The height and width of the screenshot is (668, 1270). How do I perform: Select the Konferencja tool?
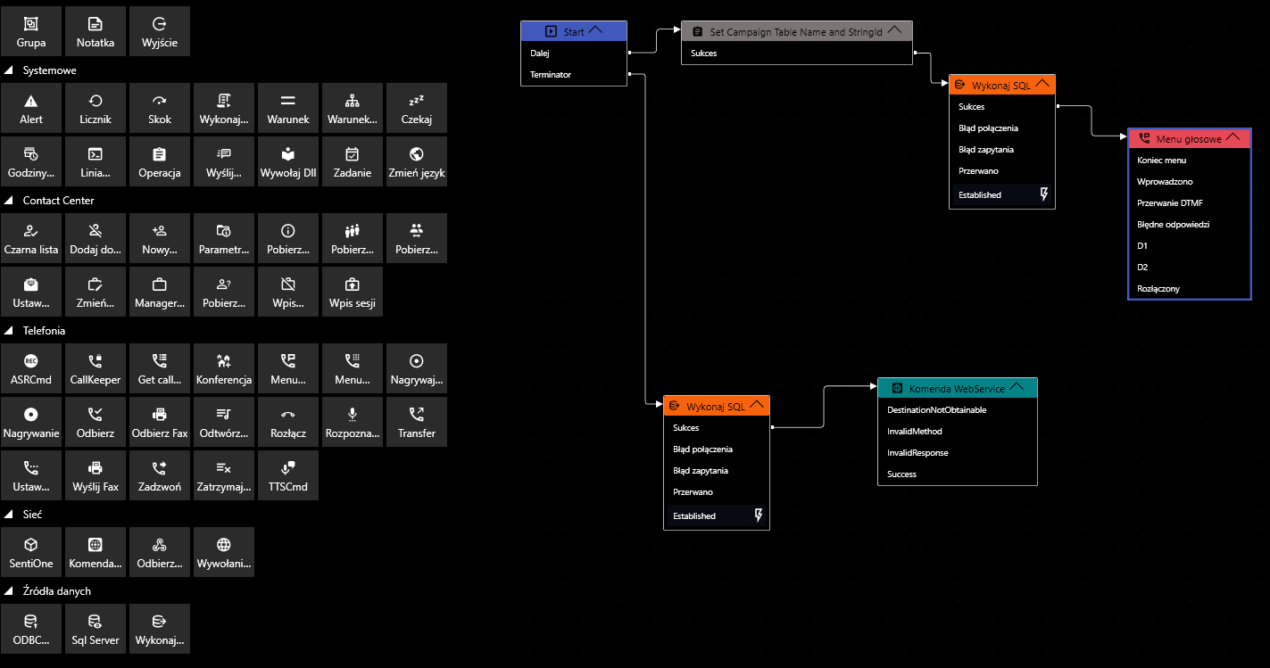223,367
